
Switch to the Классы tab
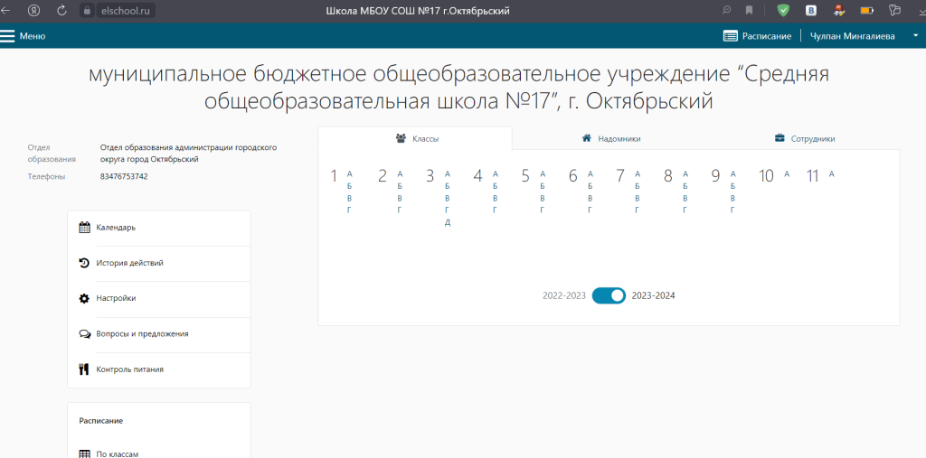coord(414,139)
